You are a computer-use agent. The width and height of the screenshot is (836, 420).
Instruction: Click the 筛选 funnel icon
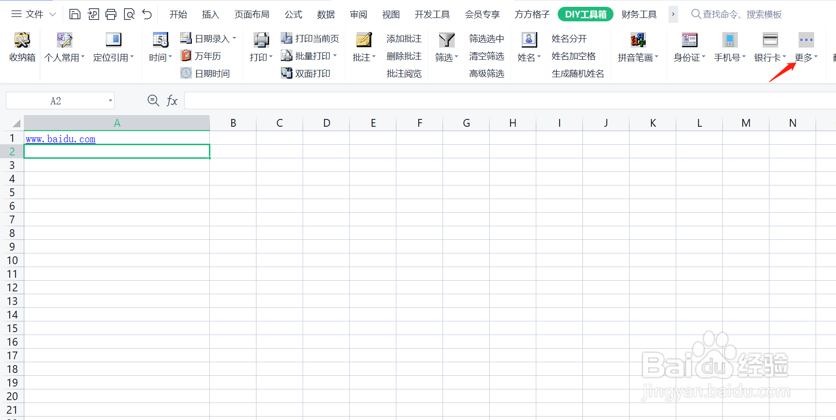(x=446, y=40)
